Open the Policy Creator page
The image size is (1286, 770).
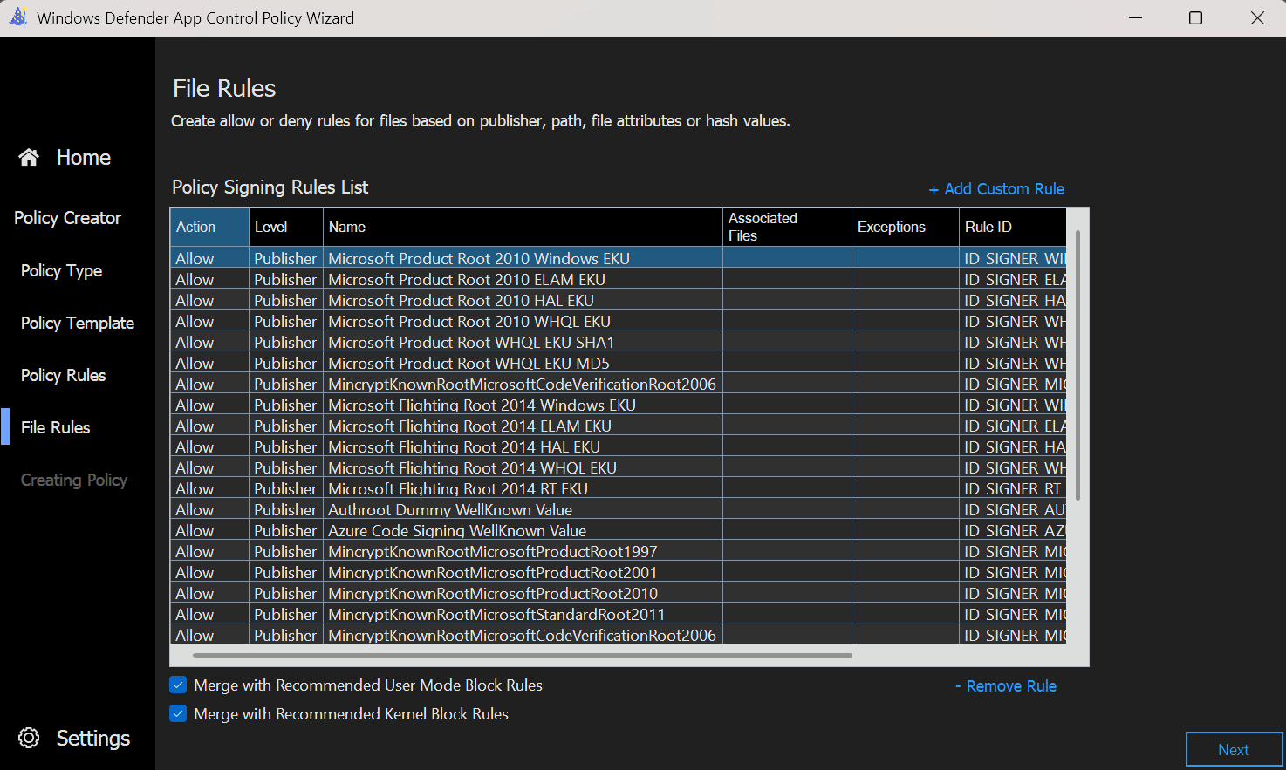(x=67, y=218)
